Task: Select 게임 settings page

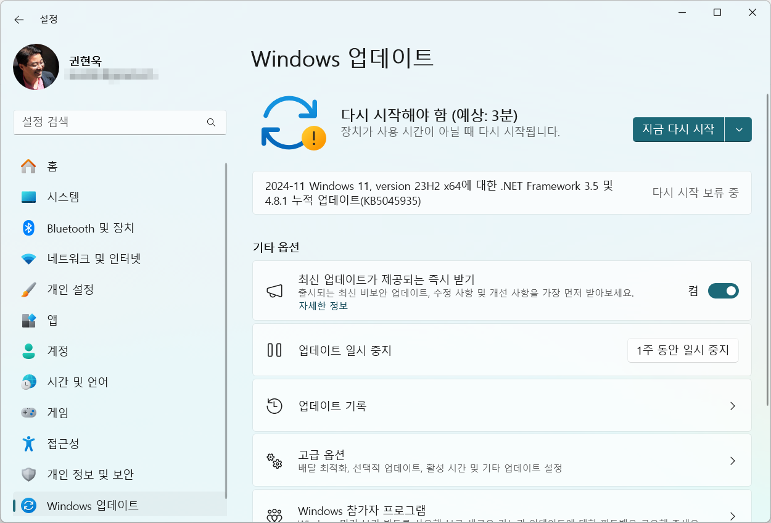Action: pos(120,413)
